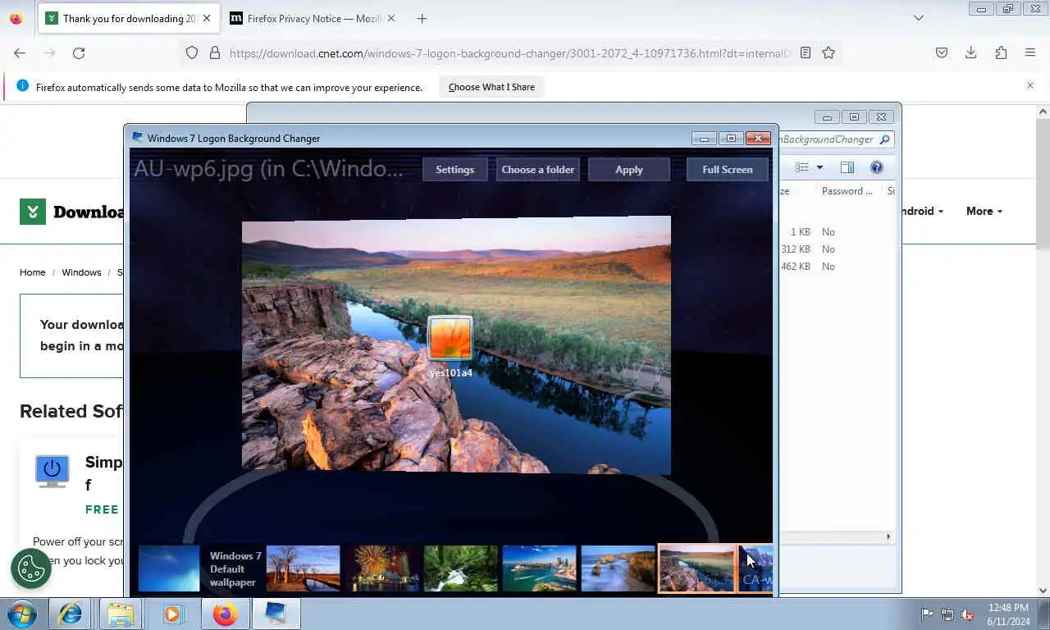Open the Save to Pocket icon

(942, 52)
